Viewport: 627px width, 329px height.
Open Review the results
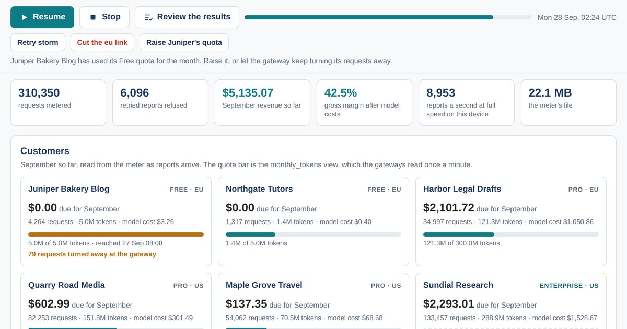click(187, 17)
